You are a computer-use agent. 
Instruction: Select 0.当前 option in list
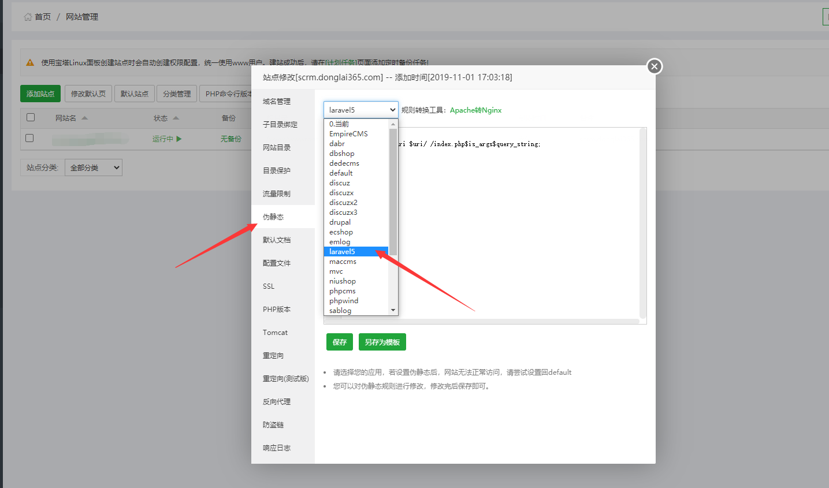coord(356,124)
